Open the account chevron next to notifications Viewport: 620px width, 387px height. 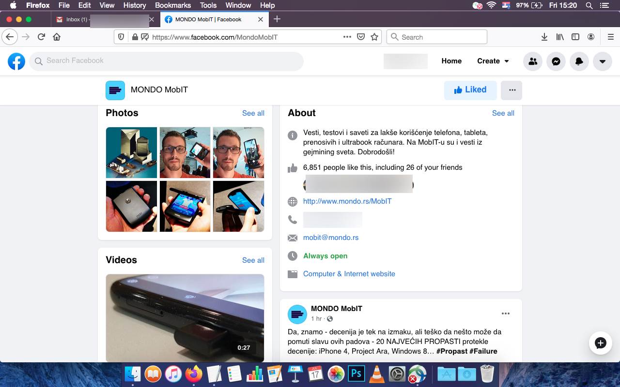point(602,61)
